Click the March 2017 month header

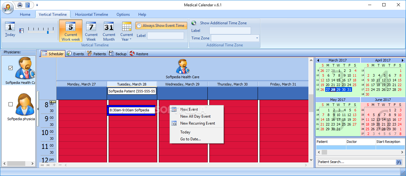(x=337, y=60)
